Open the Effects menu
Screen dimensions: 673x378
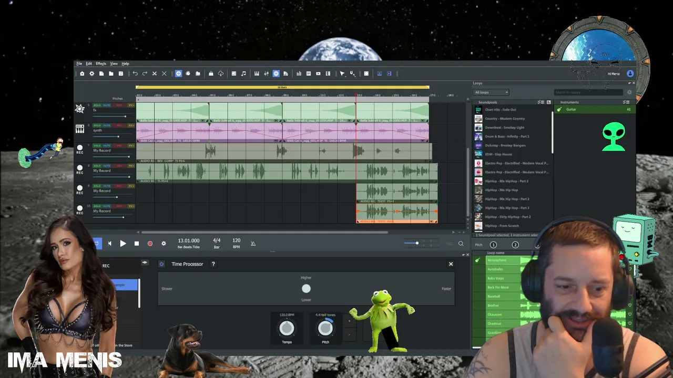pyautogui.click(x=101, y=64)
